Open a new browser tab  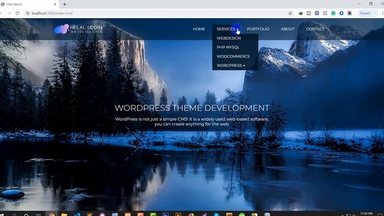click(64, 4)
